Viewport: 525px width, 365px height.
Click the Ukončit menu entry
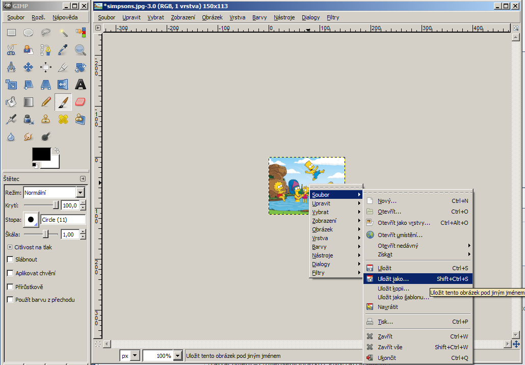386,358
